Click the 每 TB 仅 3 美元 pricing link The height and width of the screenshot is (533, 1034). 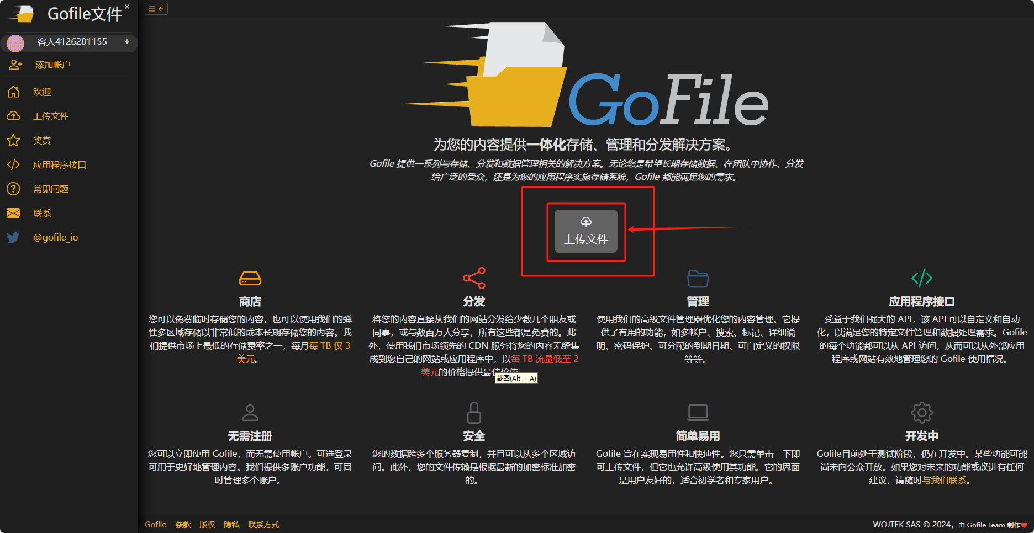(x=329, y=346)
